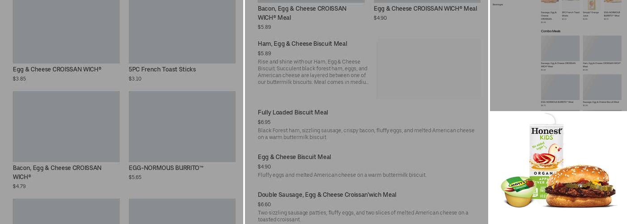Screen dimensions: 627x224
Task: Open the Egg & Cheese Biscuit Meal item
Action: [294, 157]
